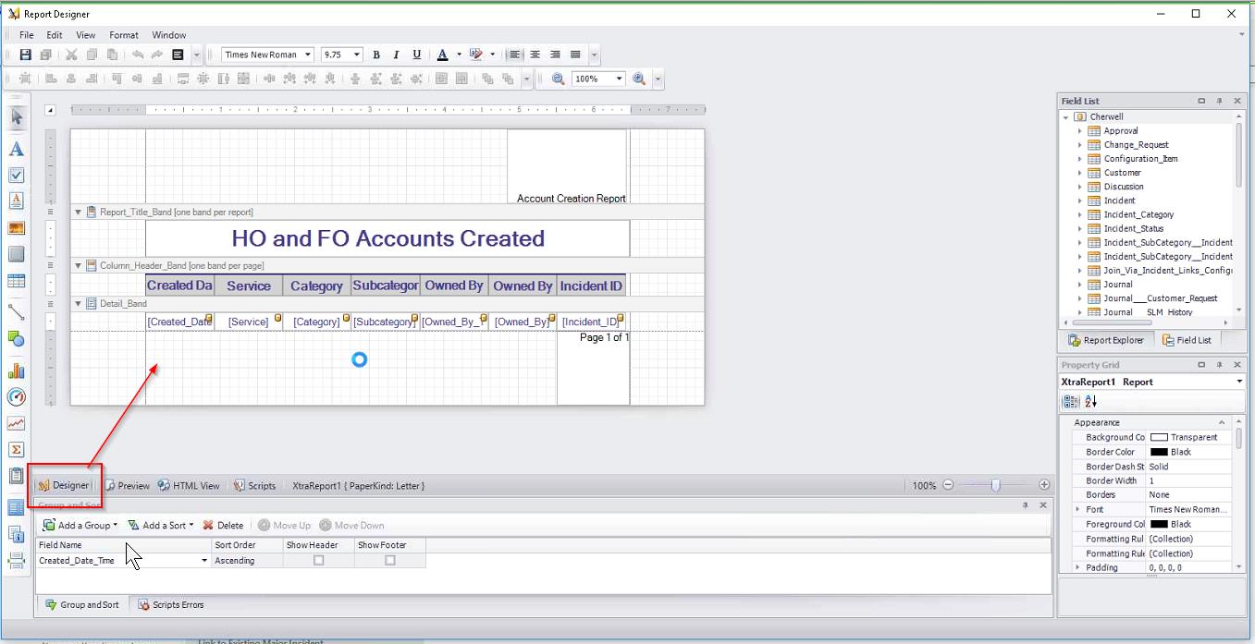Open the Sort Order dropdown showing Ascending
Screen dimensions: 1255x644
tap(245, 560)
